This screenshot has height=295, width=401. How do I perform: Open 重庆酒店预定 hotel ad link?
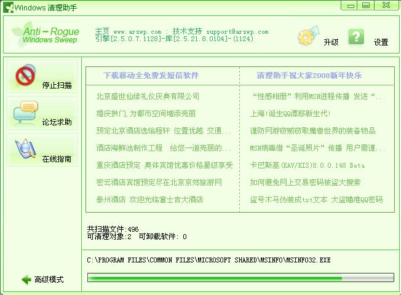pos(164,165)
